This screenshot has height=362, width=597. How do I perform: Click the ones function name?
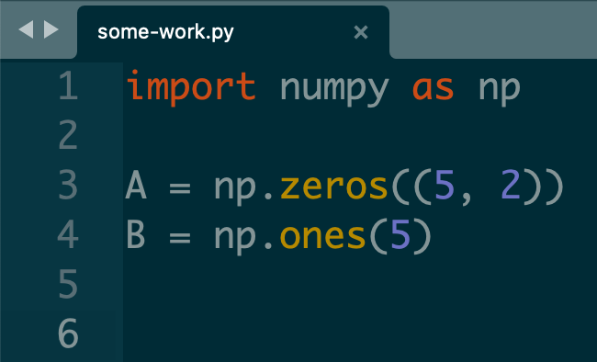323,236
